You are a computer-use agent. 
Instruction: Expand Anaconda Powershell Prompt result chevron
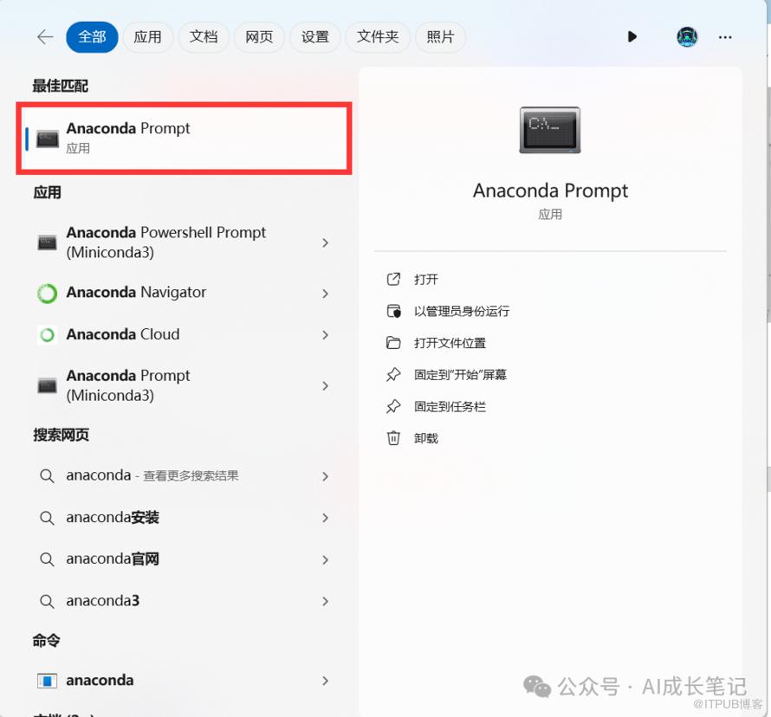(x=325, y=242)
